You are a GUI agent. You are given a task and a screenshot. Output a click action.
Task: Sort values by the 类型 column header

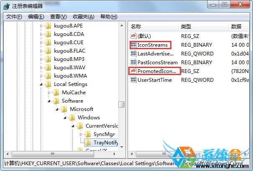(203, 26)
